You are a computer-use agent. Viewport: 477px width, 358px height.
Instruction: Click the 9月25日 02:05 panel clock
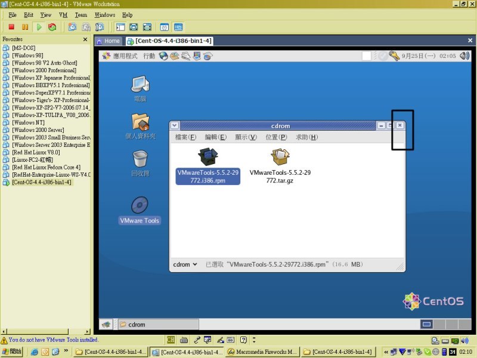pos(429,56)
